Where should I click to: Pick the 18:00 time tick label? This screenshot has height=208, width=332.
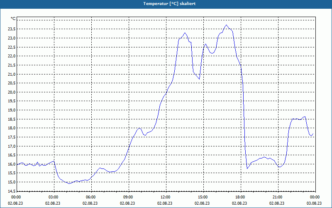click(241, 197)
